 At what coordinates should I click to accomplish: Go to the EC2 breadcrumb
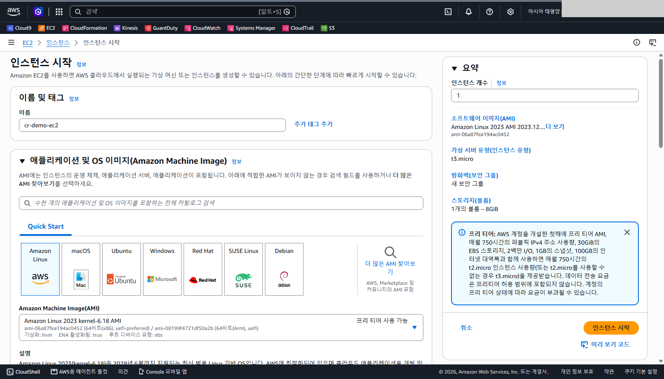(28, 43)
